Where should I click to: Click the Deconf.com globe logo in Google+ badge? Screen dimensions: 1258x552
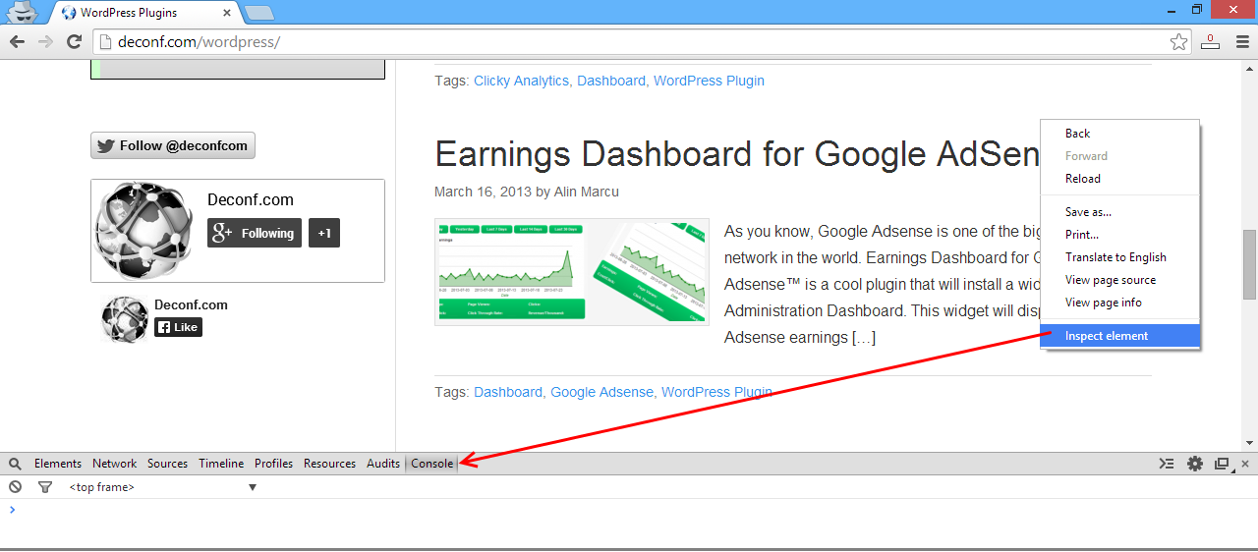143,230
